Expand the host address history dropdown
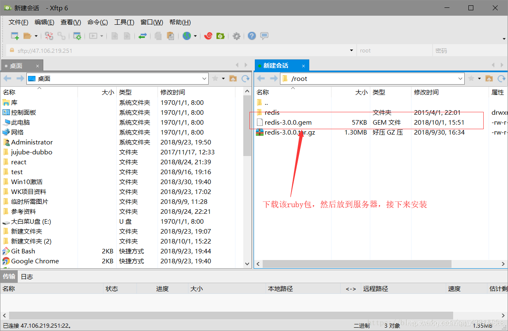Viewport: 508px width, 331px height. click(352, 51)
